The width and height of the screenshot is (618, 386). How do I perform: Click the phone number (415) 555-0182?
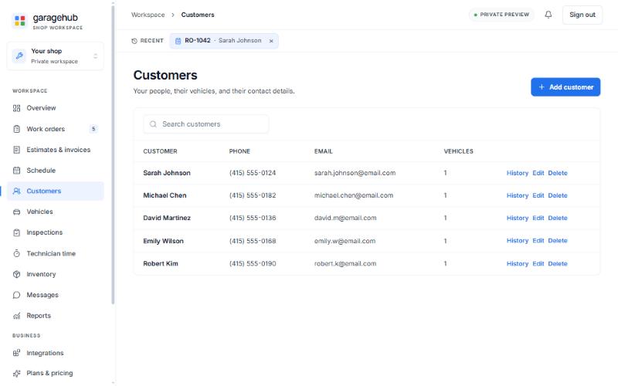(x=253, y=195)
